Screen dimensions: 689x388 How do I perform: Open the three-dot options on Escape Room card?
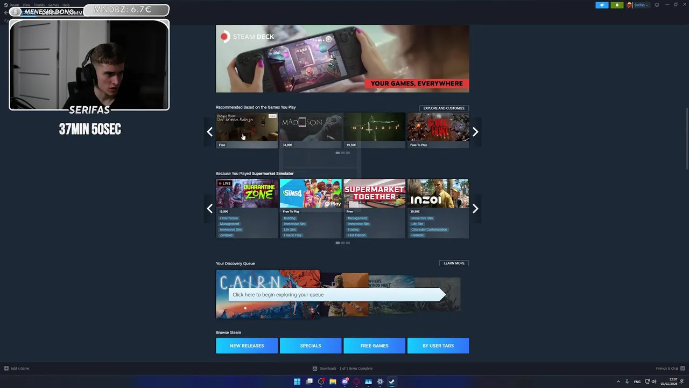coord(273,116)
